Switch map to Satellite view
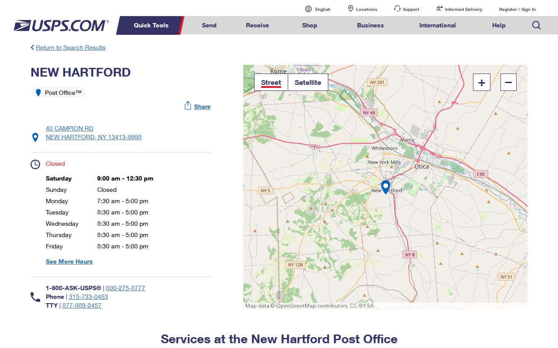Screen dimensions: 558x348 (x=308, y=82)
